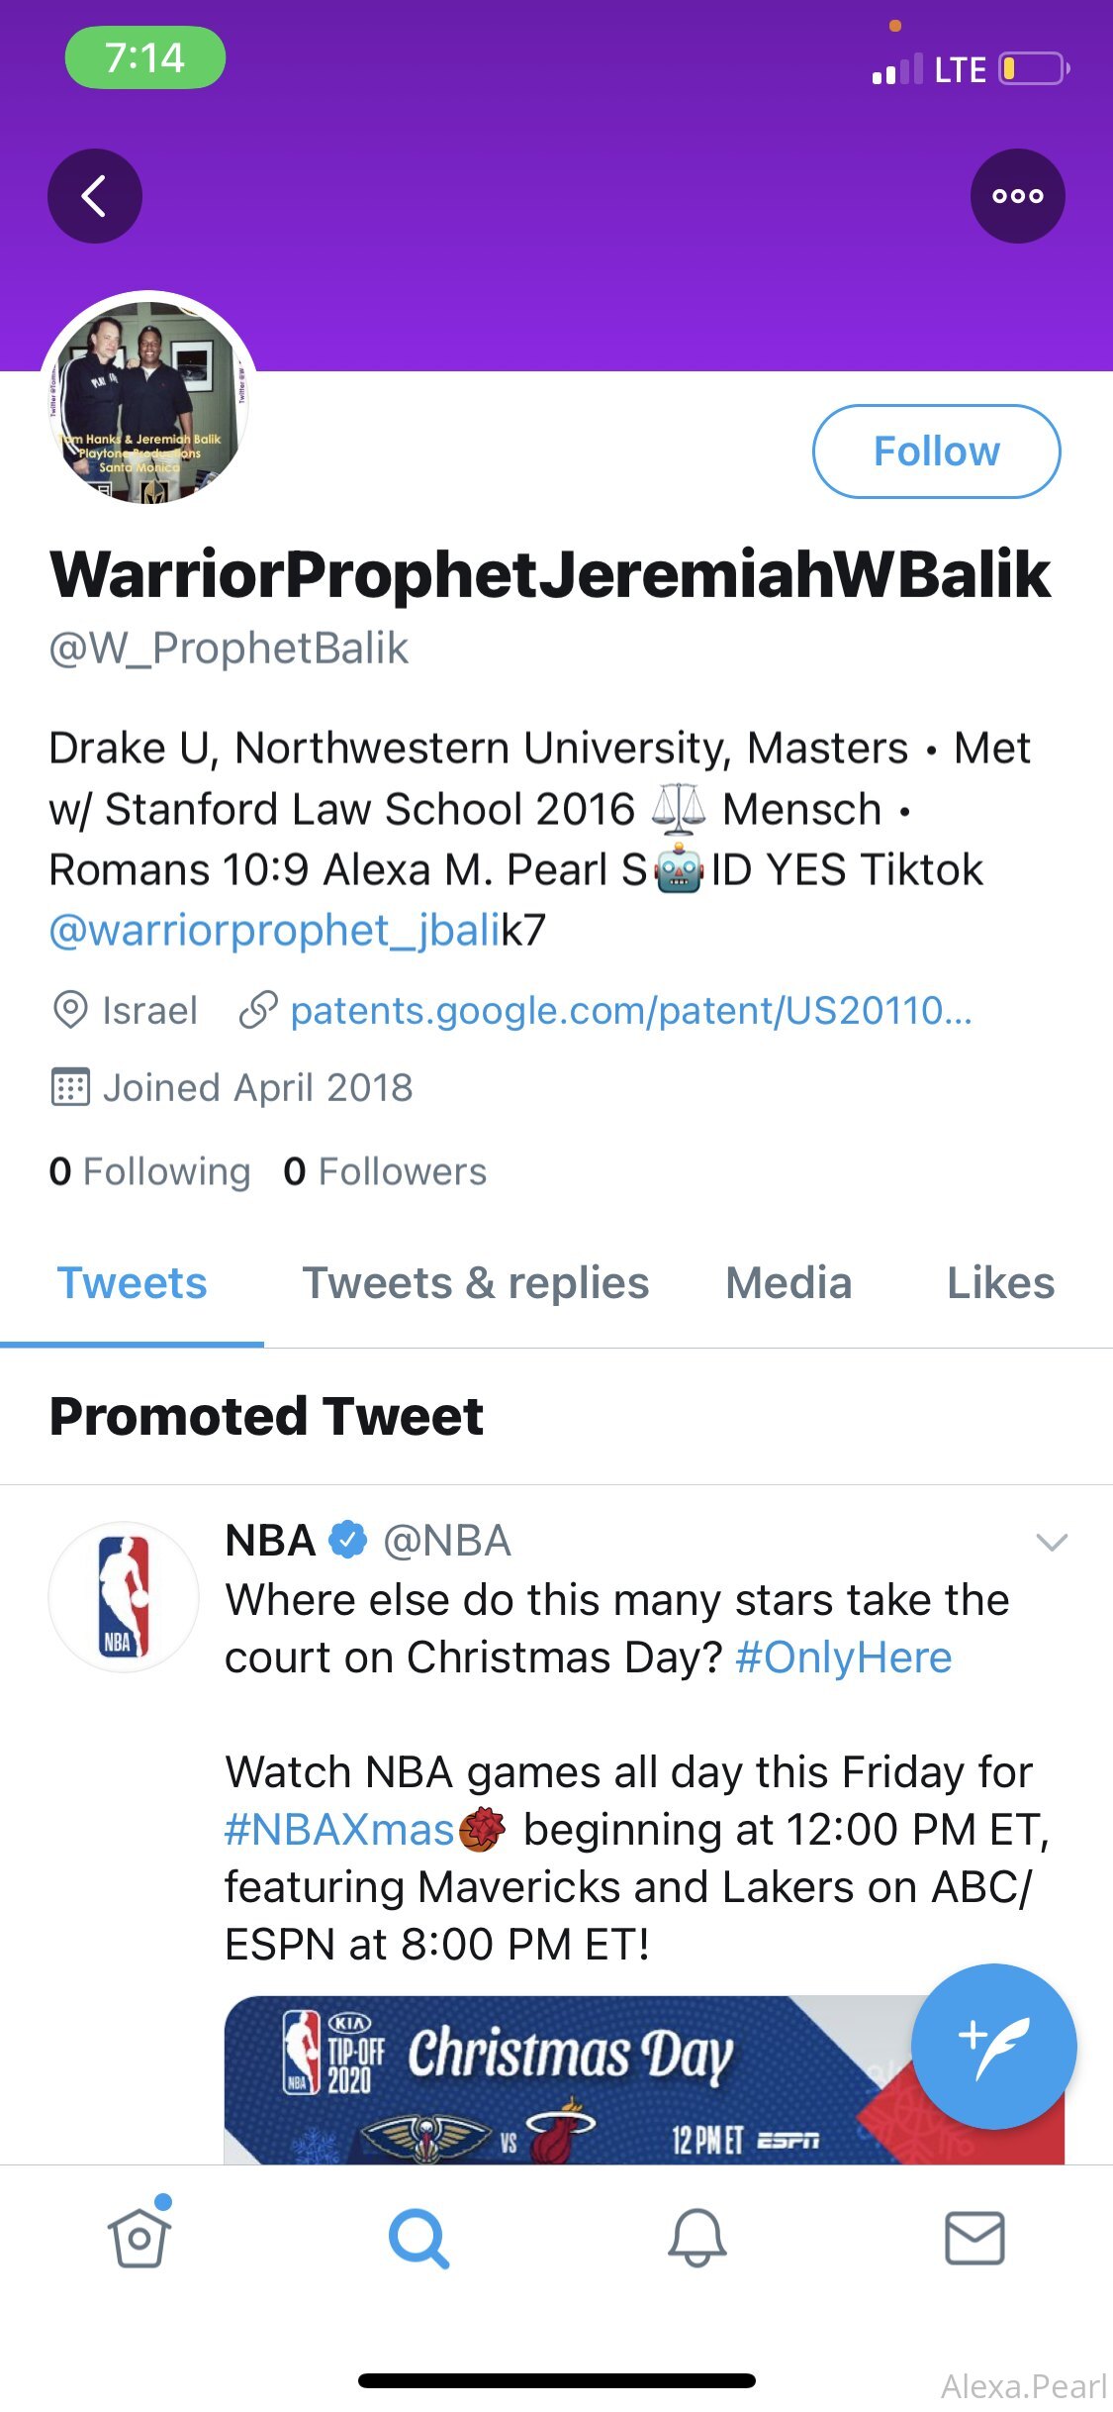Open the profile picture thumbnail
Viewport: 1113px width, 2412px height.
[148, 400]
